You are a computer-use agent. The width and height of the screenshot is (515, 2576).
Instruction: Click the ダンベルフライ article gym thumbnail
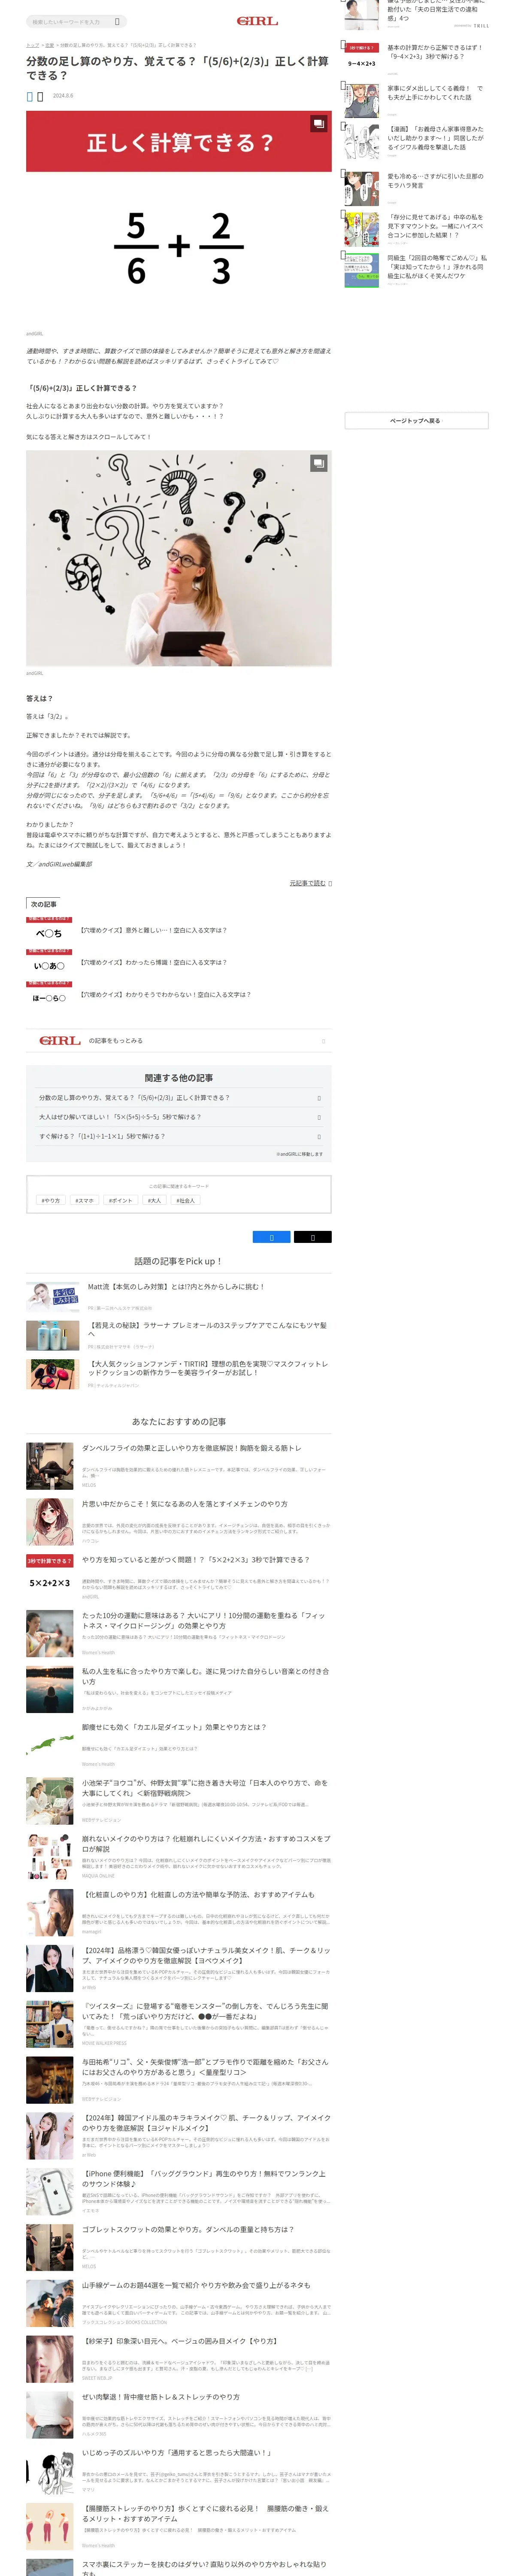pyautogui.click(x=50, y=1466)
